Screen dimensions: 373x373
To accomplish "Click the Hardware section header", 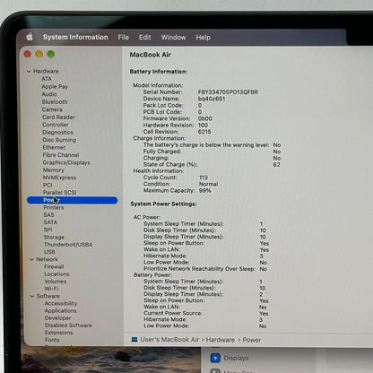I will pyautogui.click(x=46, y=71).
